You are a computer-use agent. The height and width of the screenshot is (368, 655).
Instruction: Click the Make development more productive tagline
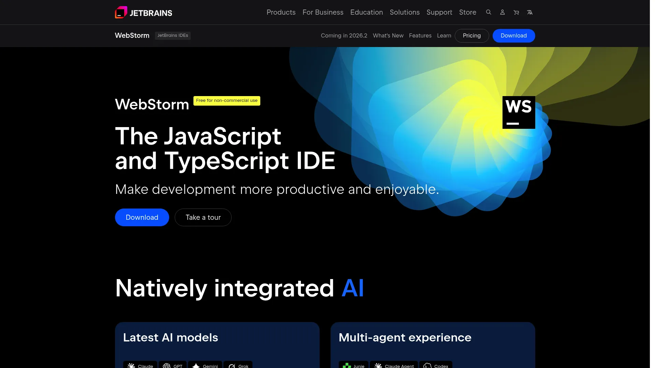pos(277,189)
